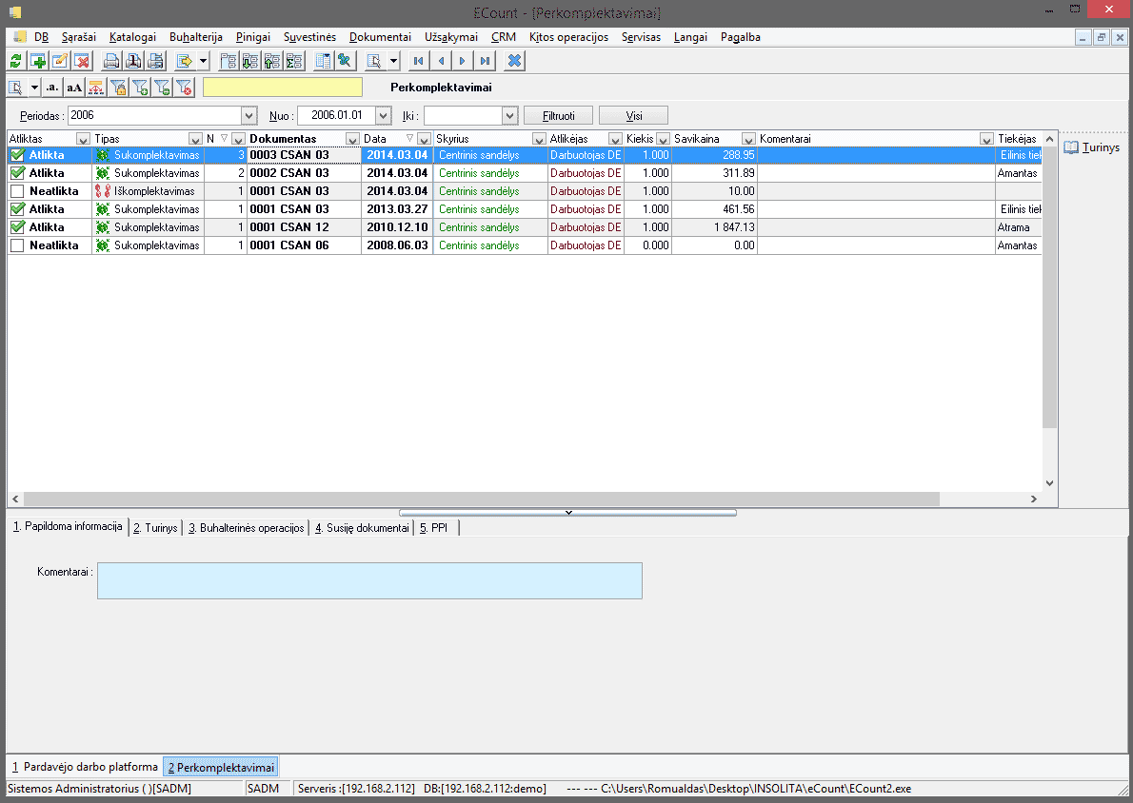Click the blue X close window icon in toolbar
The width and height of the screenshot is (1133, 803).
[514, 62]
